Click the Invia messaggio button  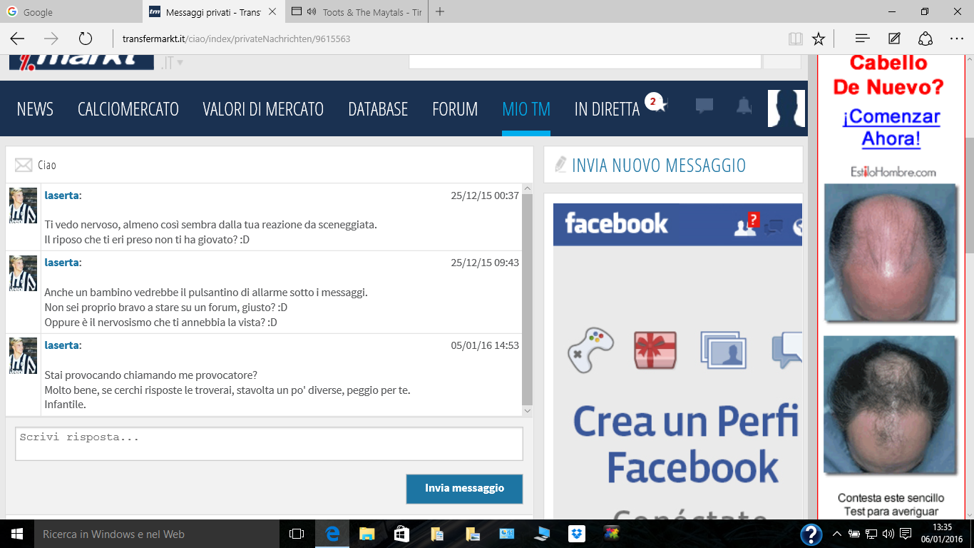tap(464, 489)
